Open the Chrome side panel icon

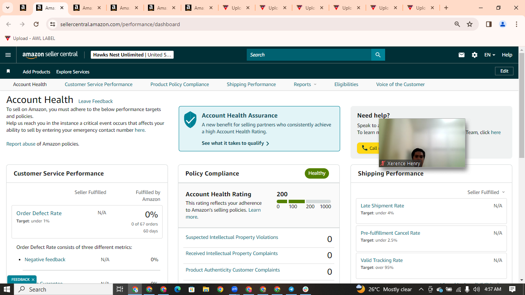click(489, 24)
